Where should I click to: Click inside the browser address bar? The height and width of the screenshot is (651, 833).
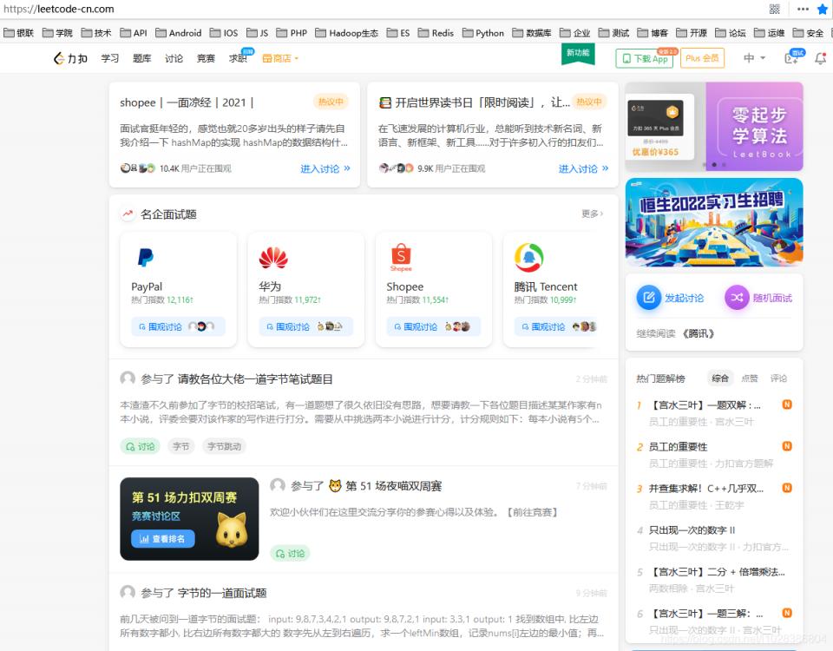click(260, 10)
